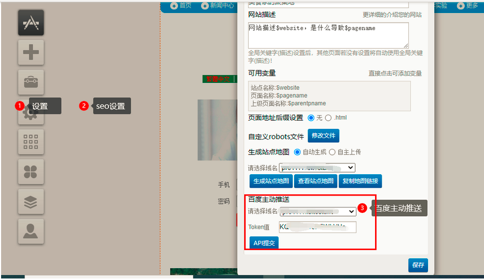Open the sitemap domain dropdown
The width and height of the screenshot is (484, 279).
click(x=317, y=168)
